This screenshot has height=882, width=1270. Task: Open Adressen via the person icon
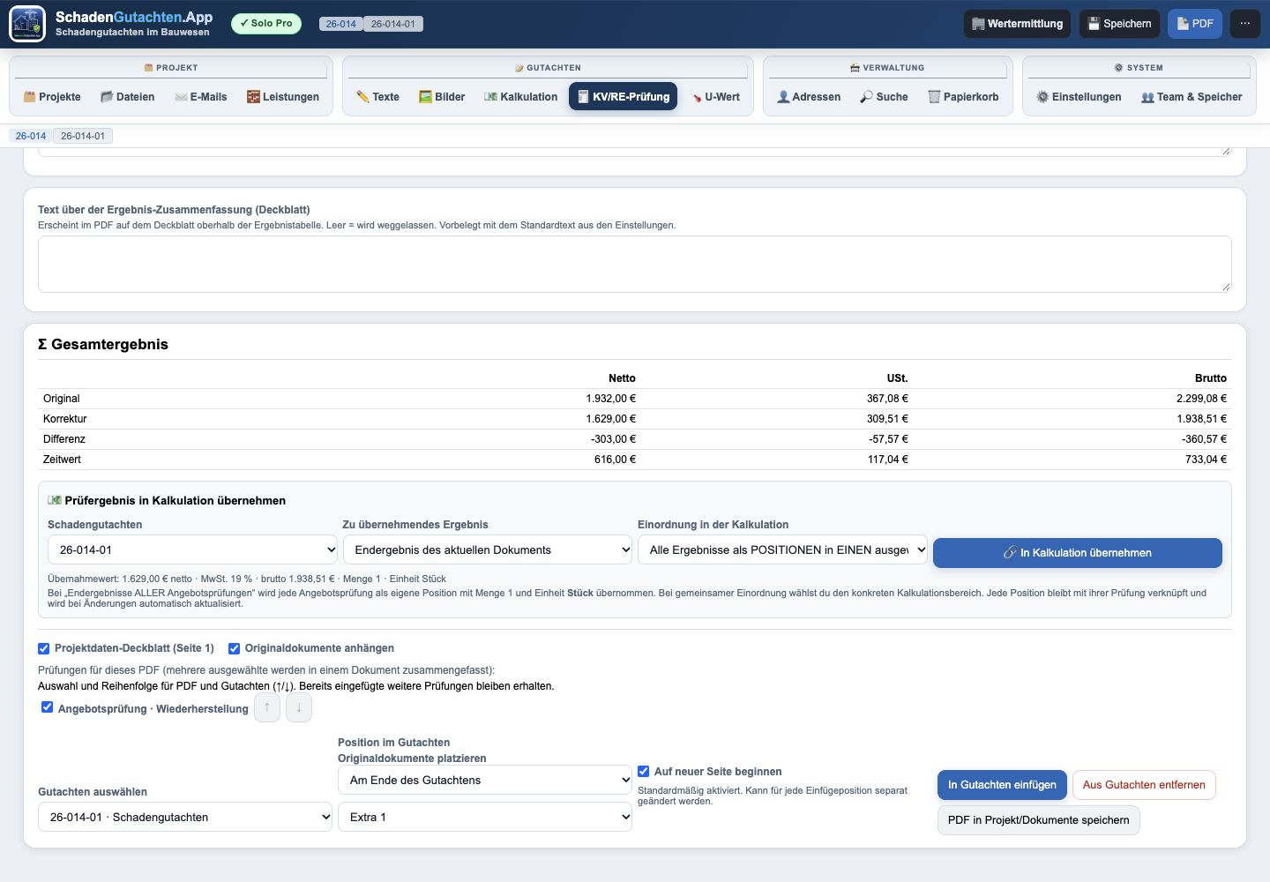(782, 97)
